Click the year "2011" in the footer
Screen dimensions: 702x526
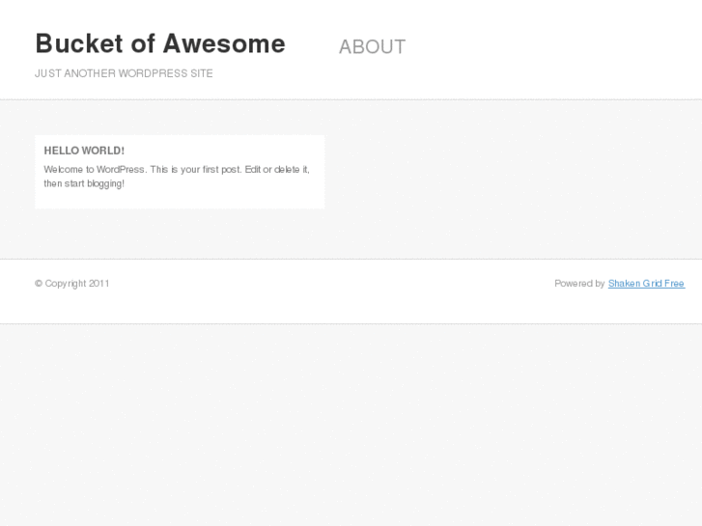(x=99, y=284)
